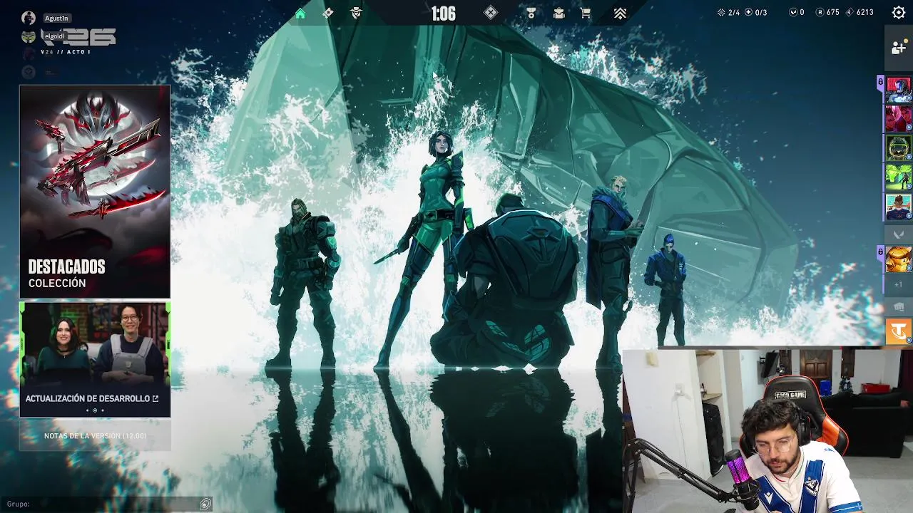Open the Destacados Colección featured card
Screen dimensions: 913x513
[x=95, y=192]
